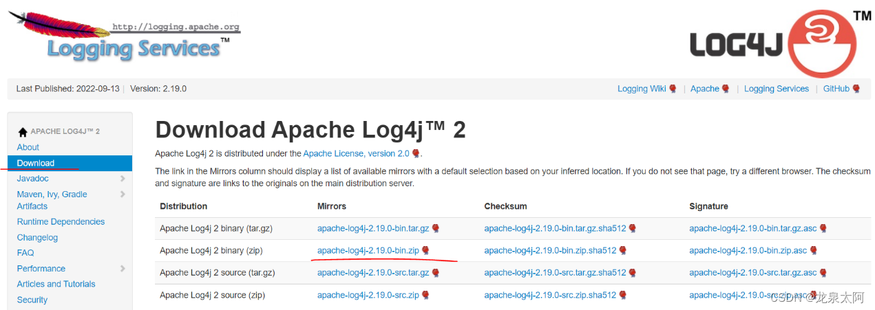Open bin.zip.asc signature link
875x310 pixels.
click(x=748, y=250)
